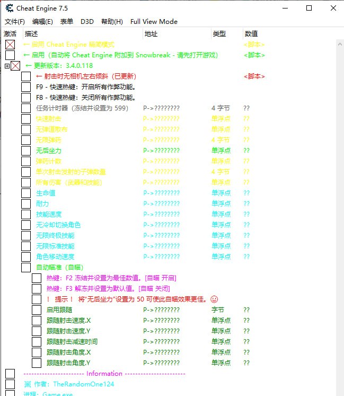Image resolution: width=344 pixels, height=396 pixels.
Task: Freeze the 任务计时器 entry
Action: click(26, 108)
